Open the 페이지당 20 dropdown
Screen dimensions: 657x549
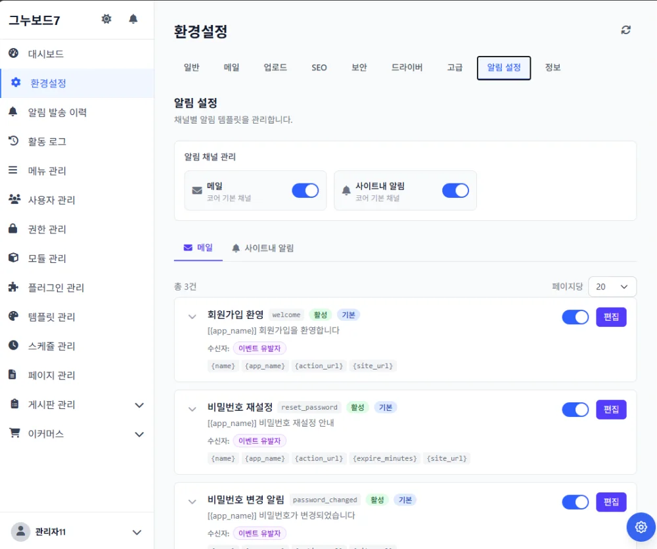(612, 287)
